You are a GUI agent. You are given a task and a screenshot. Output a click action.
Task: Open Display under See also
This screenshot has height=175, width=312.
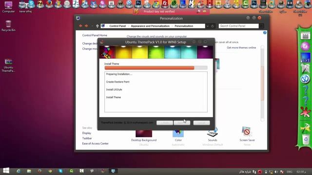click(87, 133)
